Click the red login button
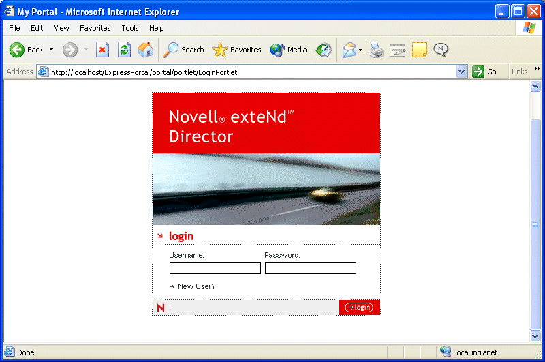The image size is (545, 362). coord(359,307)
